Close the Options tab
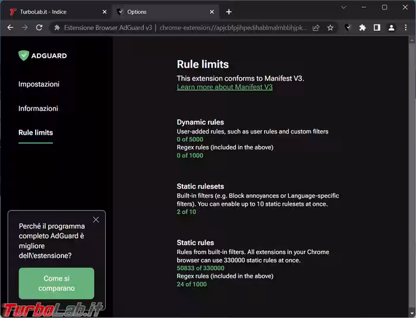The image size is (416, 318). pos(212,12)
